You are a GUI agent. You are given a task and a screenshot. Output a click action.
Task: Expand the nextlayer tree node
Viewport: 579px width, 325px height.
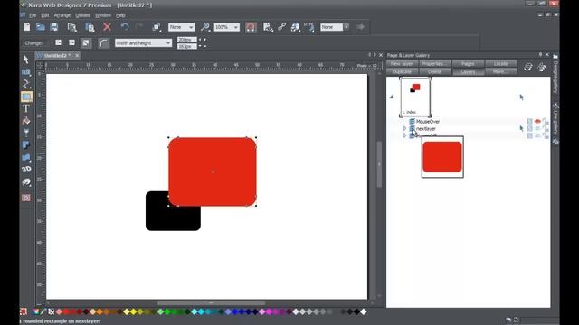(x=404, y=128)
